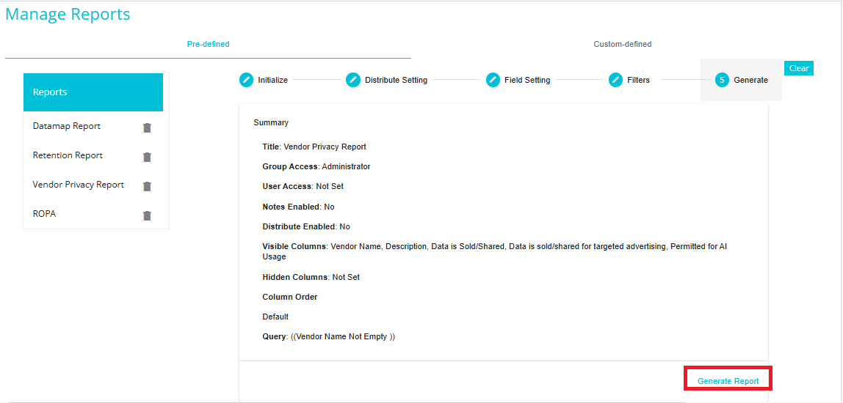
Task: Click the Generate Report button
Action: pos(728,381)
